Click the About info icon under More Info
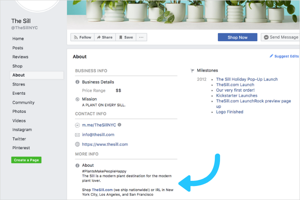The image size is (300, 200). [77, 166]
